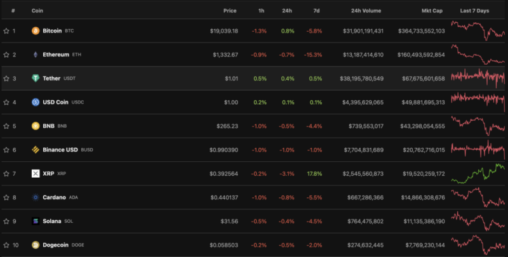This screenshot has width=508, height=257.
Task: Click the Cardano logo icon
Action: click(x=36, y=197)
